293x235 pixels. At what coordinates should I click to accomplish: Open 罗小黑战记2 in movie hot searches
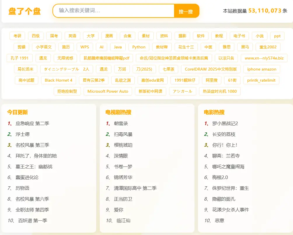(x=225, y=123)
